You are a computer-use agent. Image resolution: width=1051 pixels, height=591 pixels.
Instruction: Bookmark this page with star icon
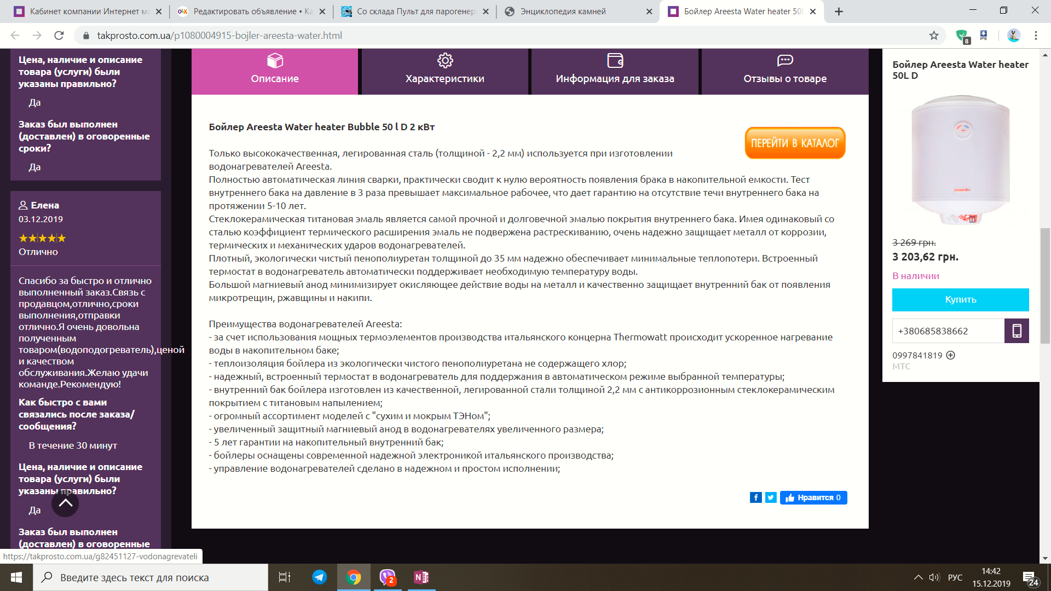coord(934,36)
